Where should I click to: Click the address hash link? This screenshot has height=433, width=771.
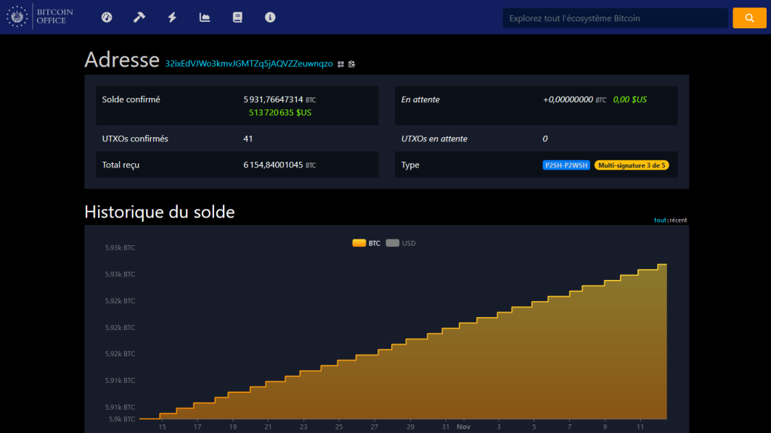point(249,63)
